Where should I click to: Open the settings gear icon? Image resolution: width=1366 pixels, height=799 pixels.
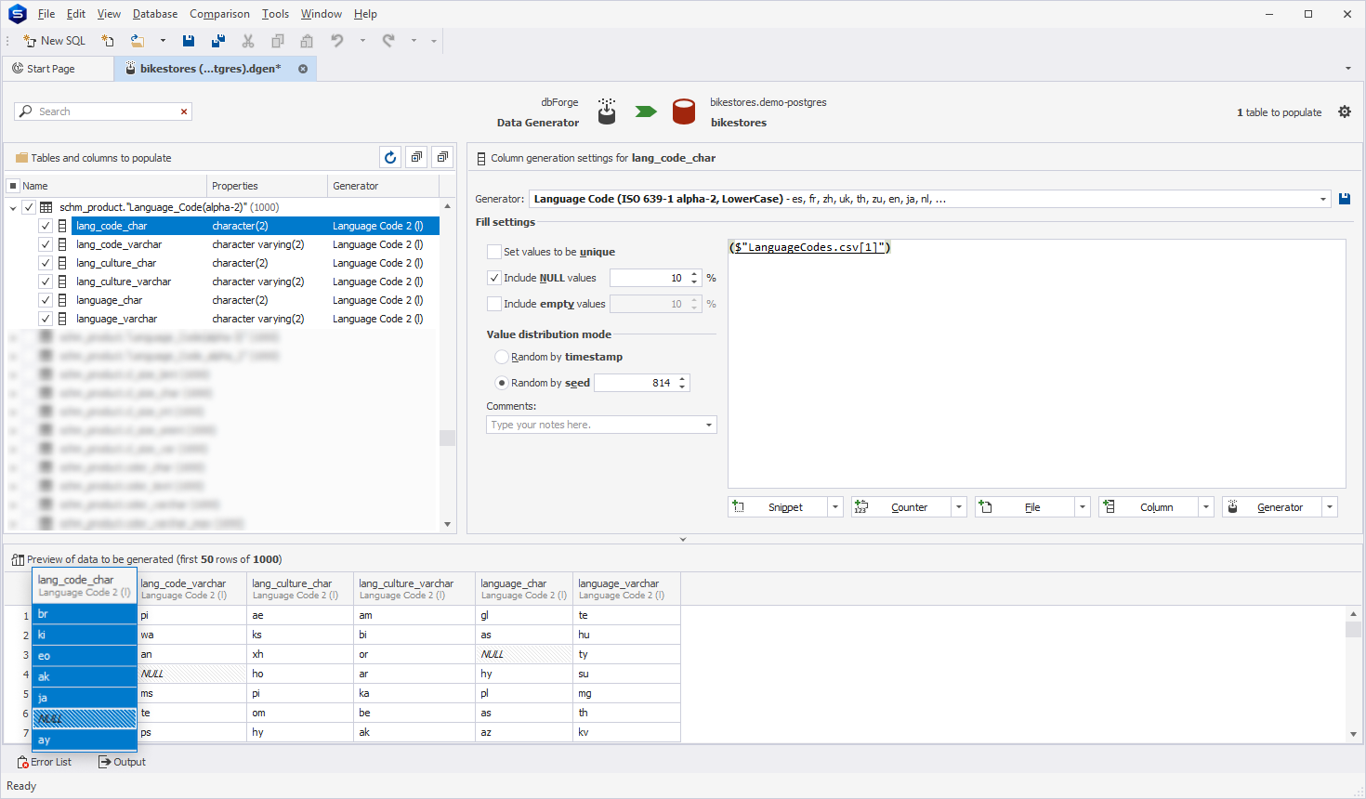[1345, 111]
